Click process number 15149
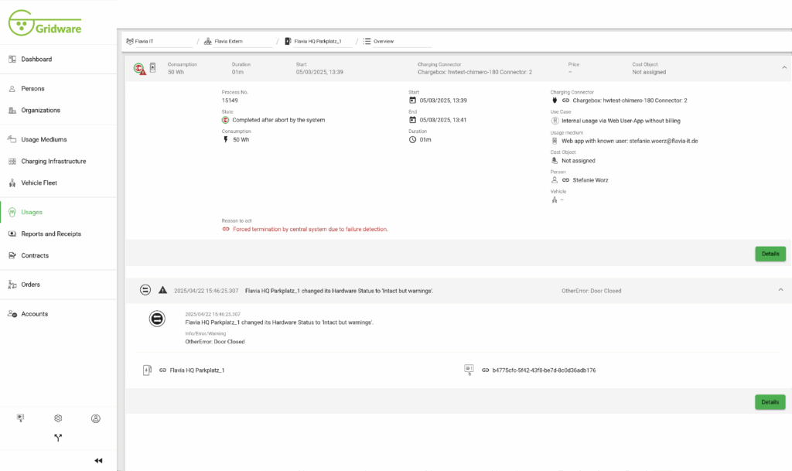792x471 pixels. point(230,101)
